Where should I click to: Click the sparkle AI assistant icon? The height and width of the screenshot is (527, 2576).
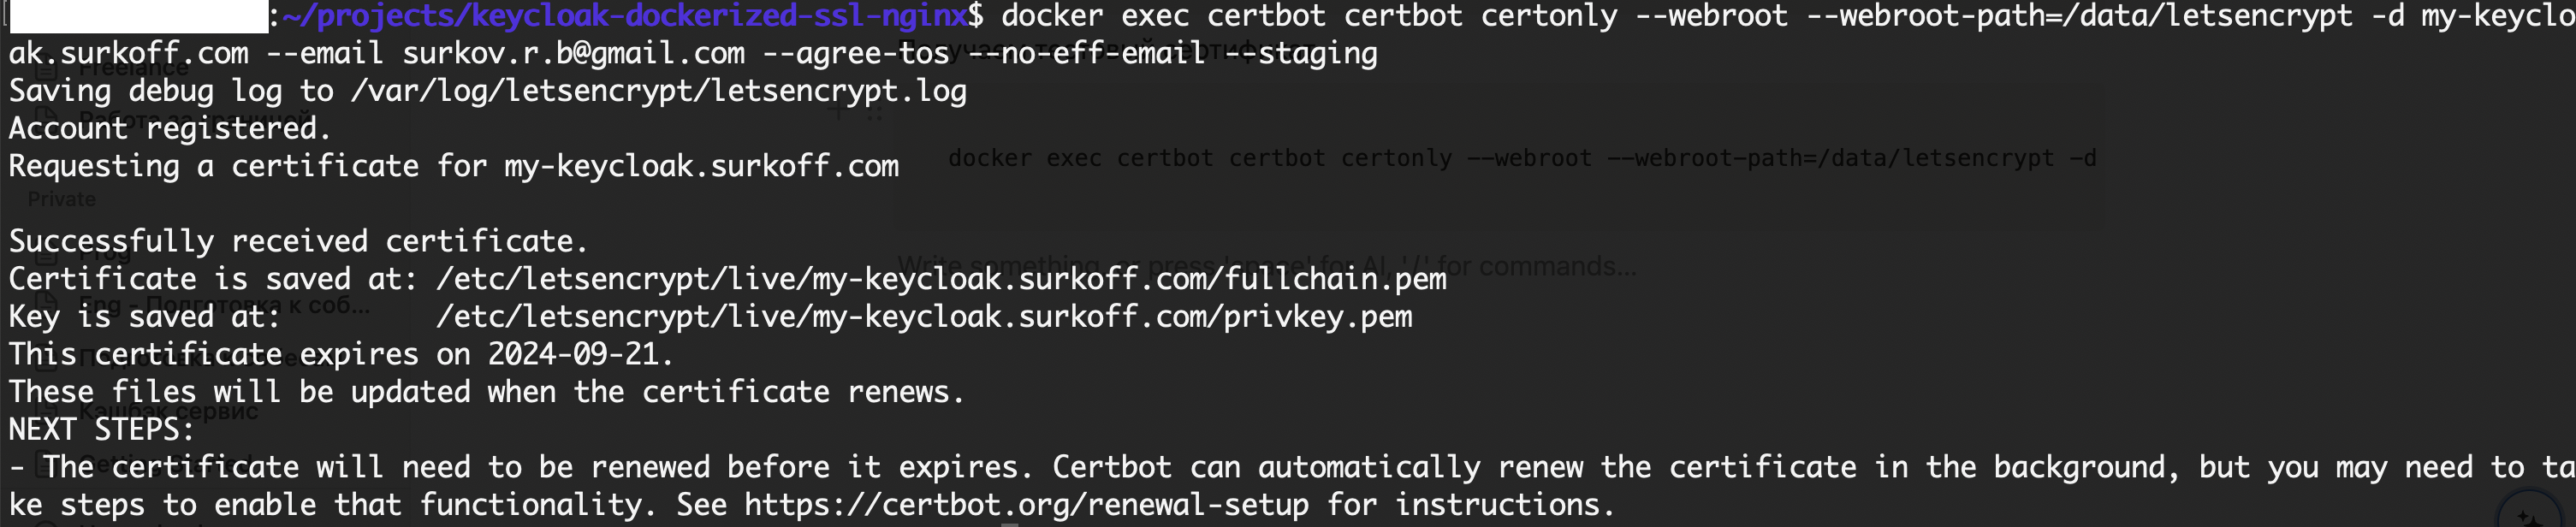coord(2529,516)
